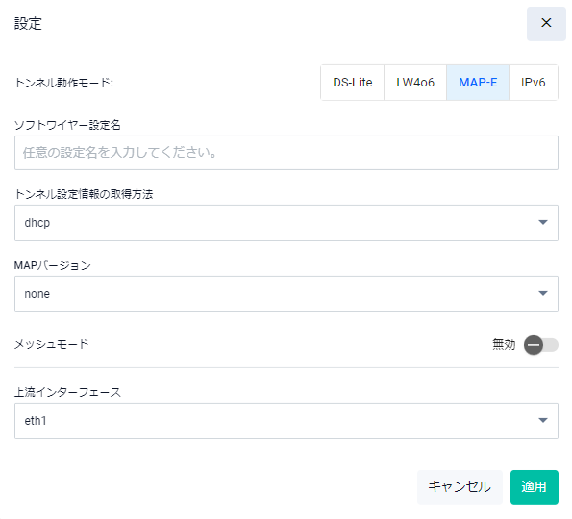Click the caret icon in MAPバージョン field
The height and width of the screenshot is (519, 572).
coord(543,293)
